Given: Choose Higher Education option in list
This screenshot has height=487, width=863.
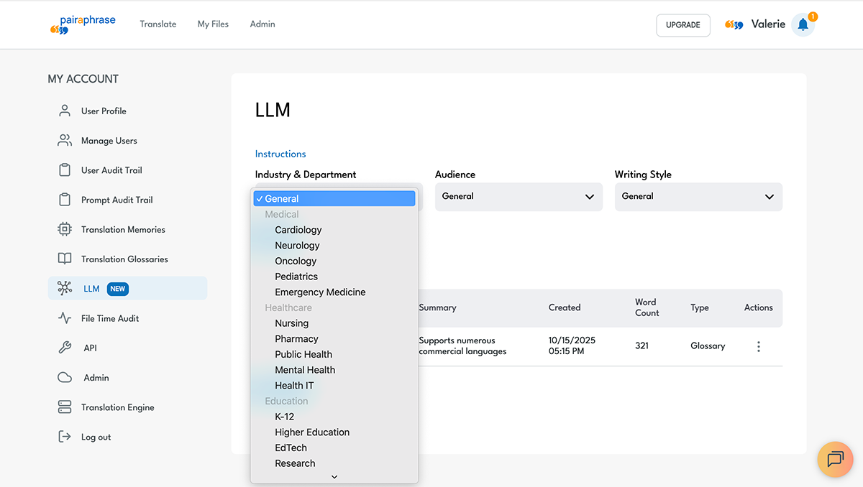Looking at the screenshot, I should (x=312, y=432).
